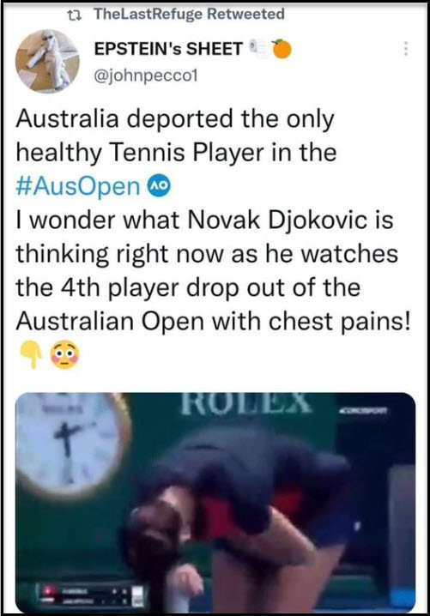Click the Eurosport watermark in video
The image size is (430, 616).
tap(364, 411)
